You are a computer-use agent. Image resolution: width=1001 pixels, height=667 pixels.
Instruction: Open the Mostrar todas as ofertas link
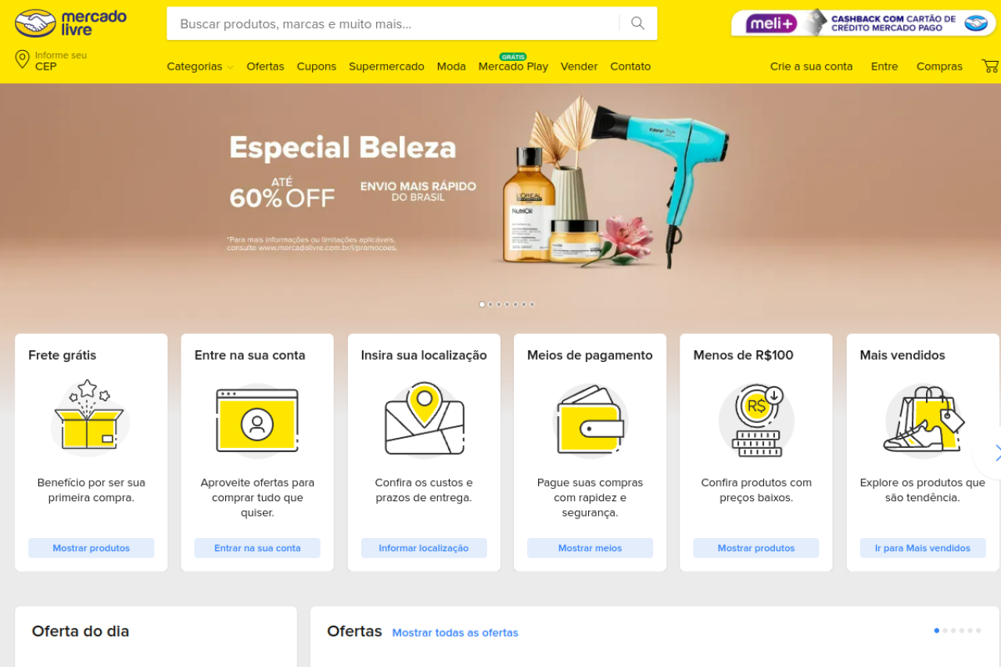pos(455,633)
